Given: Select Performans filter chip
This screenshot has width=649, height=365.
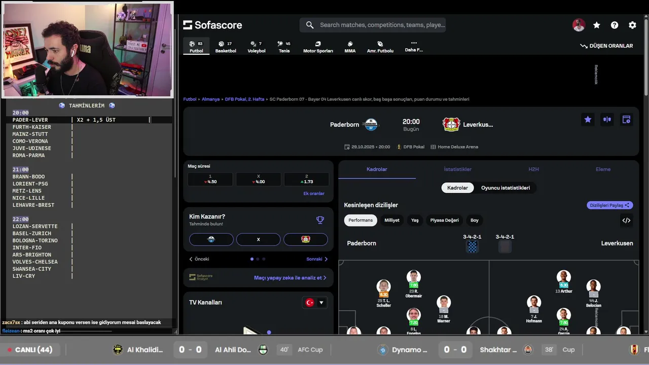Looking at the screenshot, I should (x=360, y=220).
